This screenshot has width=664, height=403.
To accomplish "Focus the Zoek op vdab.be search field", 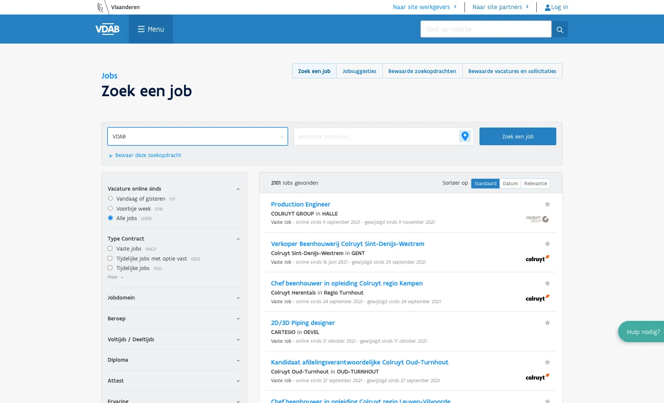I will pos(486,29).
